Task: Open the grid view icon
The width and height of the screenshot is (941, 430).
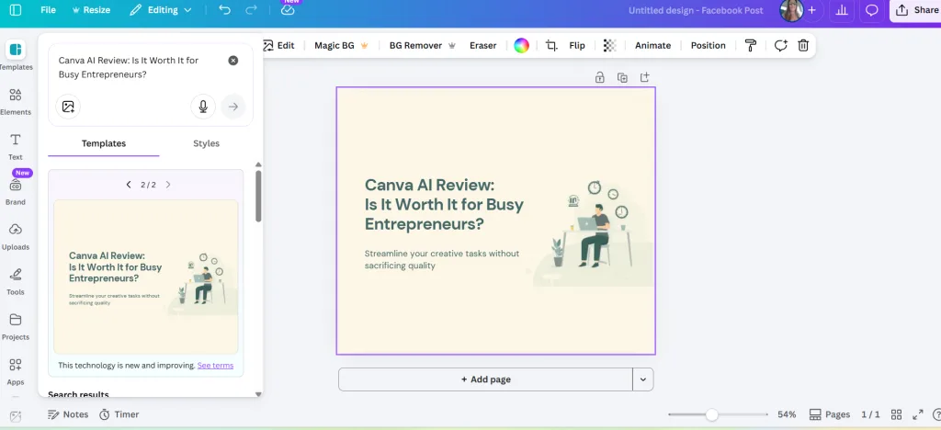Action: click(x=896, y=414)
